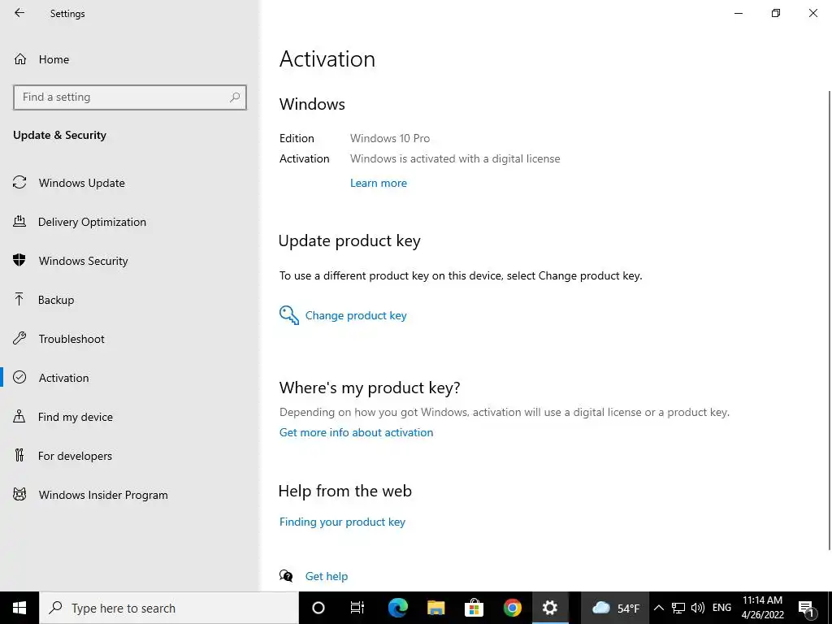Click the Troubleshoot wrench icon
This screenshot has width=832, height=624.
coord(19,338)
